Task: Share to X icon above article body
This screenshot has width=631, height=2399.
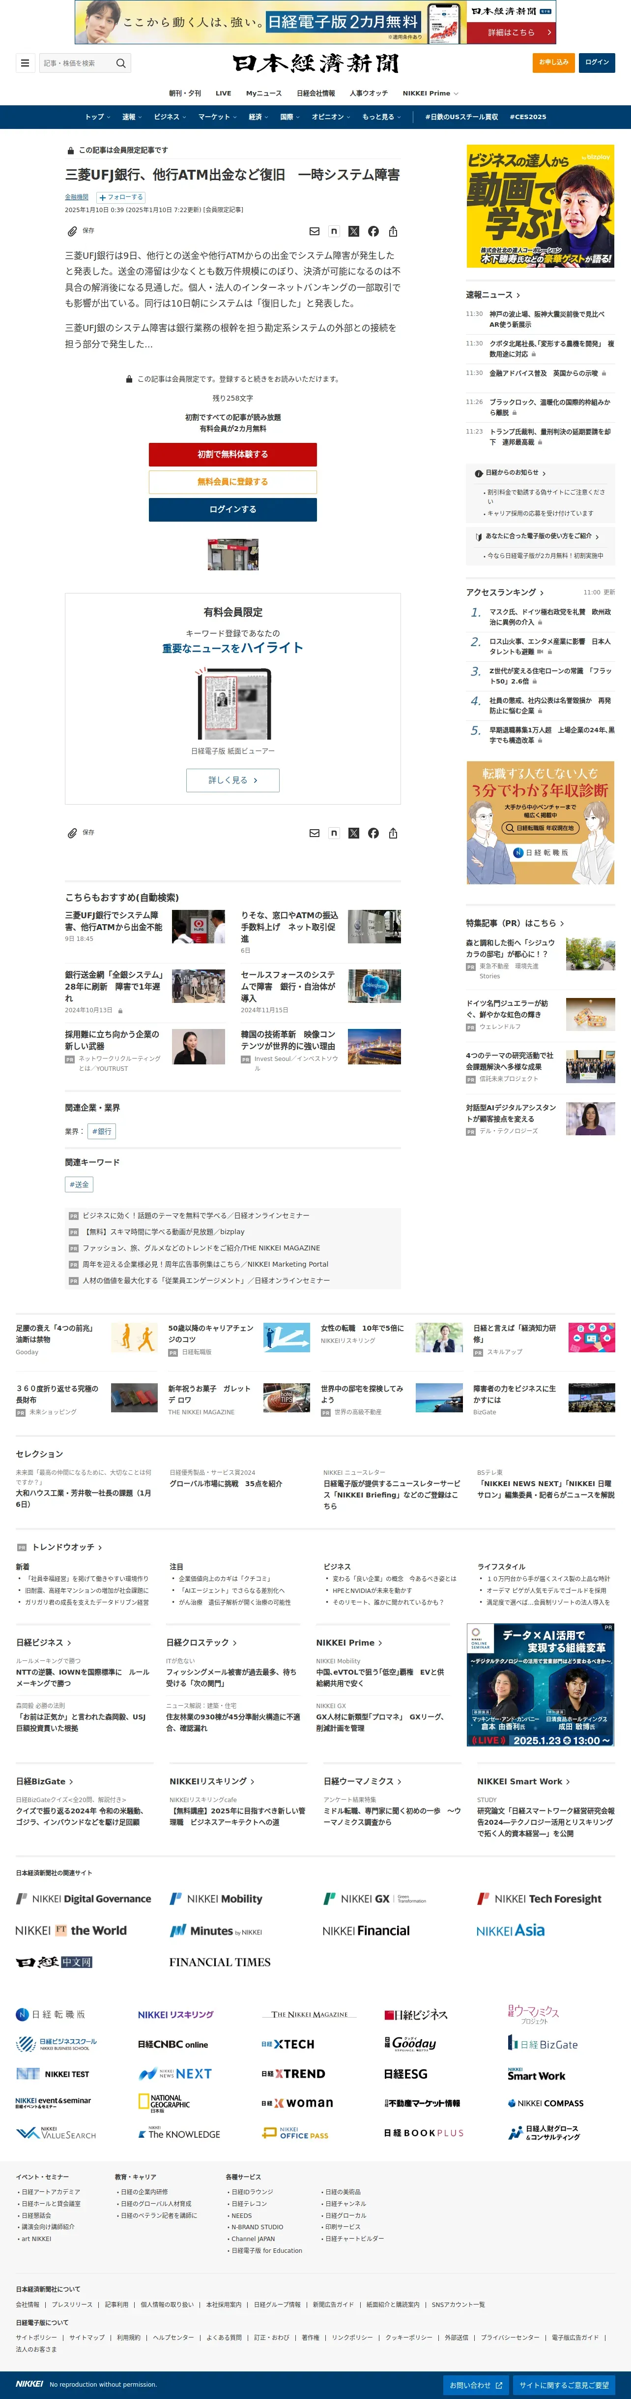Action: (354, 231)
